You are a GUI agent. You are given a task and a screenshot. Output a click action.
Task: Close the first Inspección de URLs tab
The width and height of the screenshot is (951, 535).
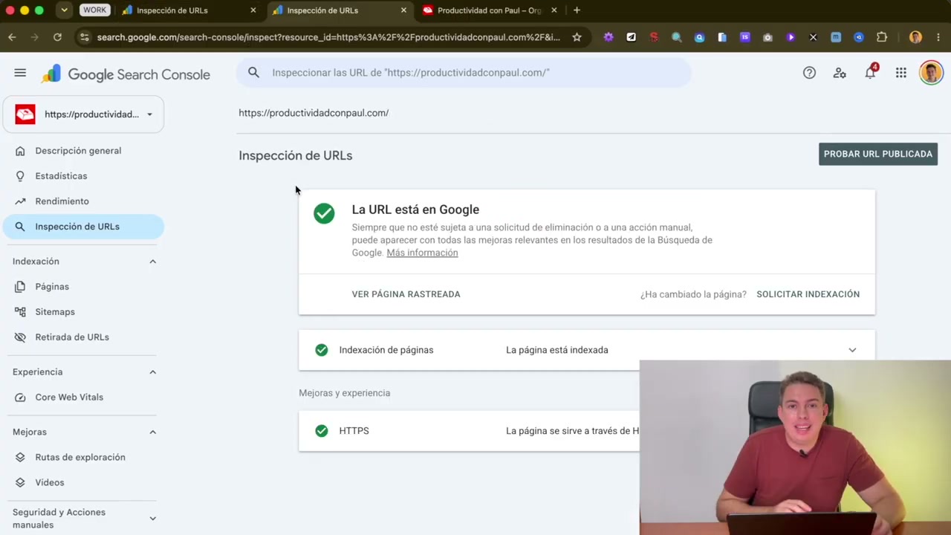[253, 10]
